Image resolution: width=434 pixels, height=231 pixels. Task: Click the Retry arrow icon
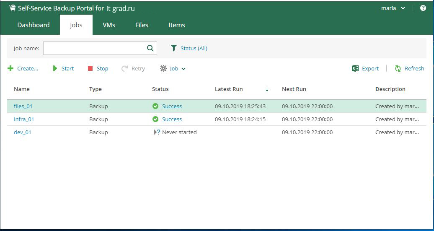[124, 69]
